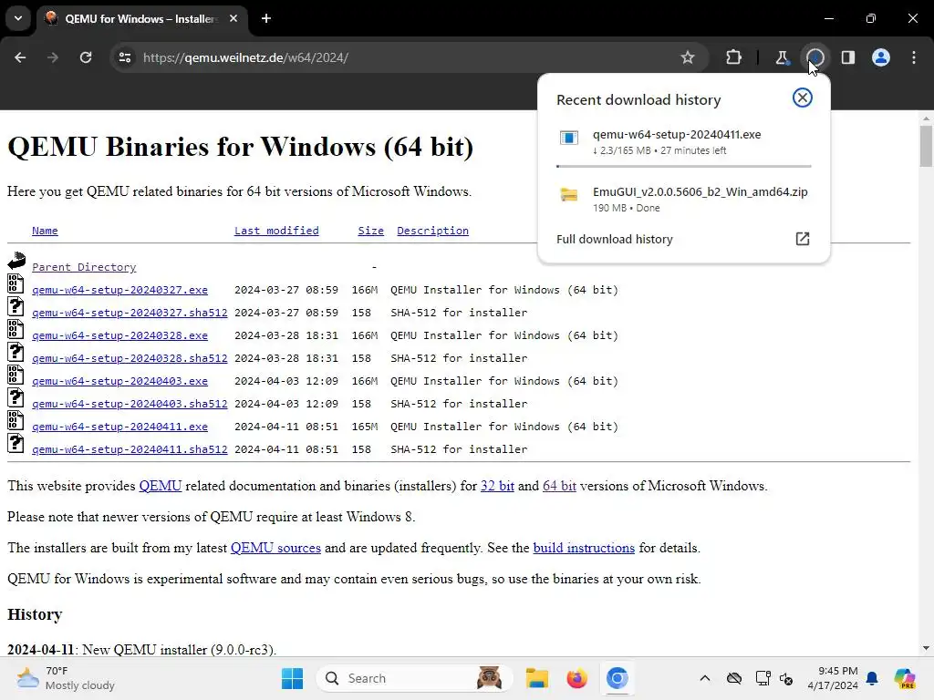Download qemu-w64-setup-20240327.exe

[x=119, y=290]
